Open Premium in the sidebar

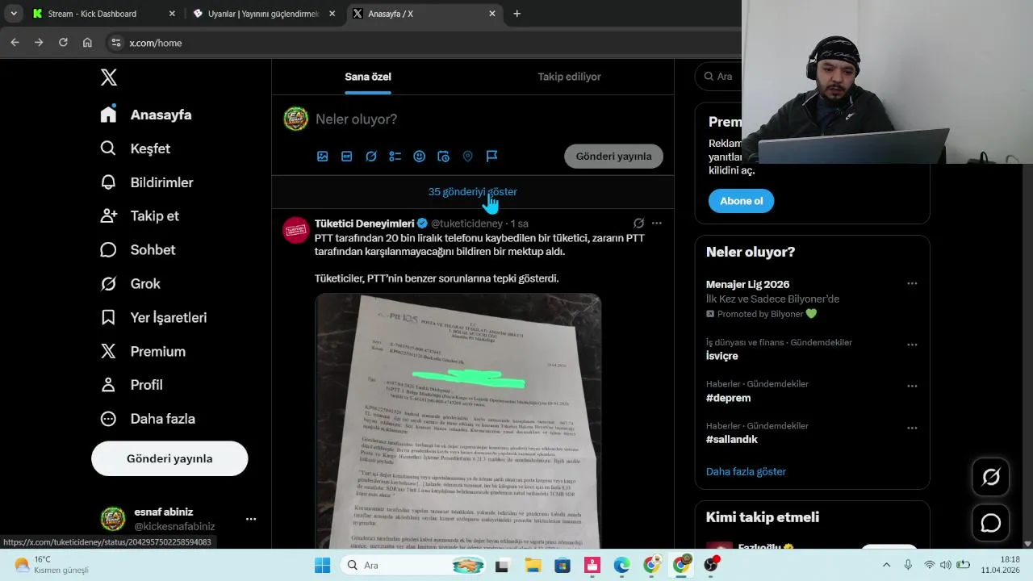[x=143, y=352]
